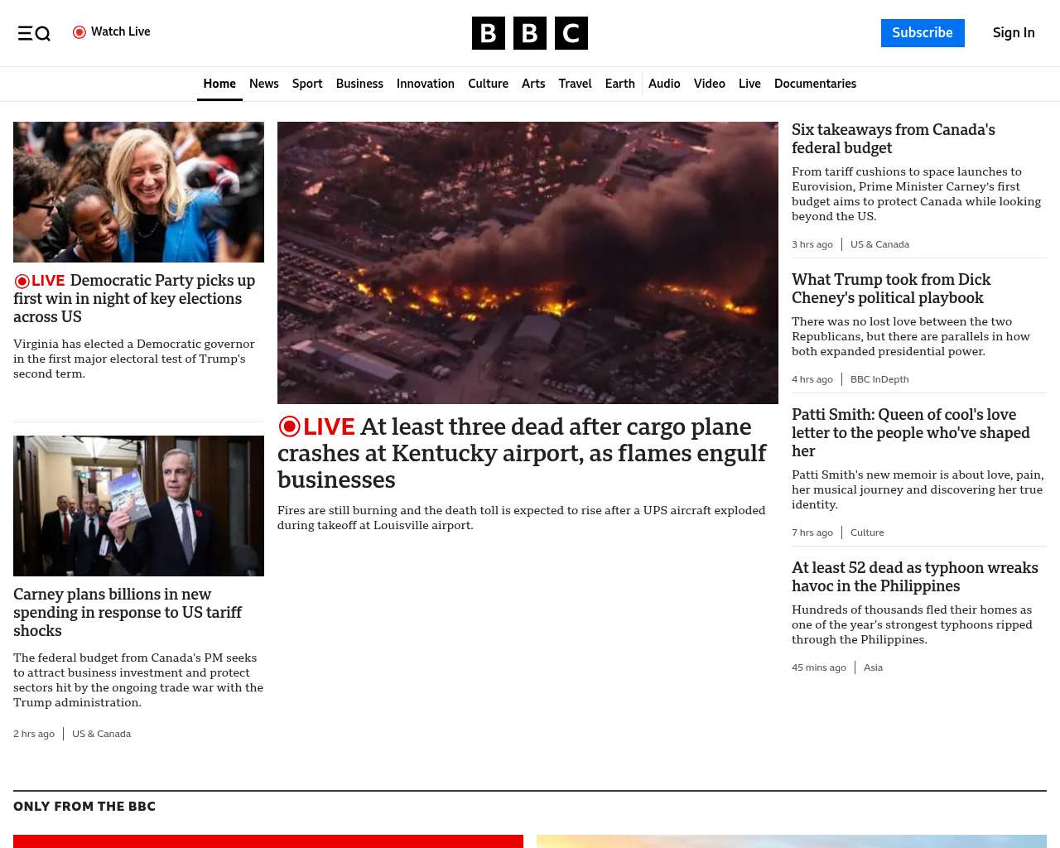Click the LIVE icon on Kentucky crash headline
This screenshot has height=848, width=1060.
pyautogui.click(x=316, y=426)
